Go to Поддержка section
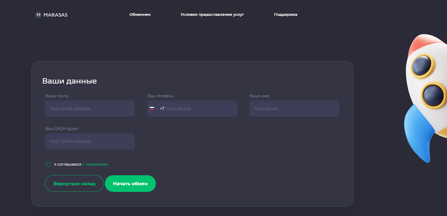The image size is (447, 216). (x=286, y=14)
